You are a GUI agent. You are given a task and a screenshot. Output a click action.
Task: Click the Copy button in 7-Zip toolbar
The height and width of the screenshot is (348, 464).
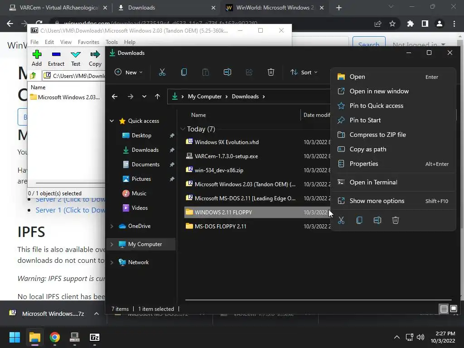click(95, 58)
